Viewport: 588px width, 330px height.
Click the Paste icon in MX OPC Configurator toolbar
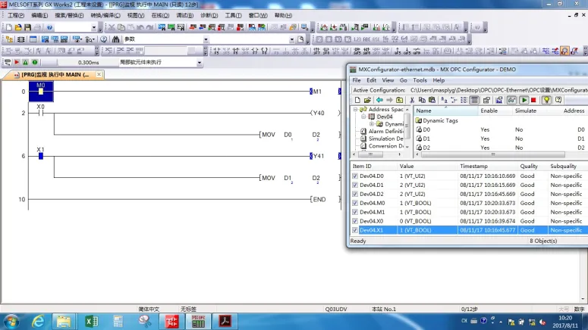coord(432,100)
